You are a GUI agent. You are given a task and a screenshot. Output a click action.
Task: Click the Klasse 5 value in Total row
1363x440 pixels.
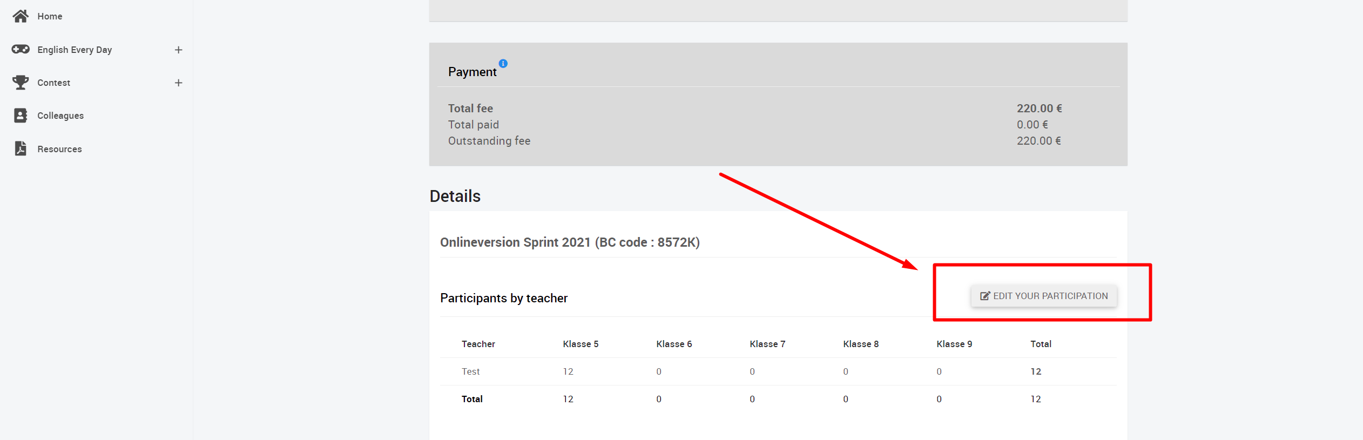click(568, 399)
